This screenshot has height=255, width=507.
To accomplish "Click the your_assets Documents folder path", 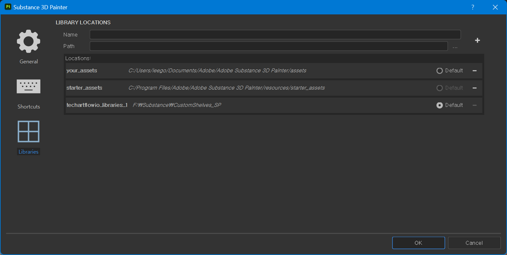I will [x=217, y=71].
